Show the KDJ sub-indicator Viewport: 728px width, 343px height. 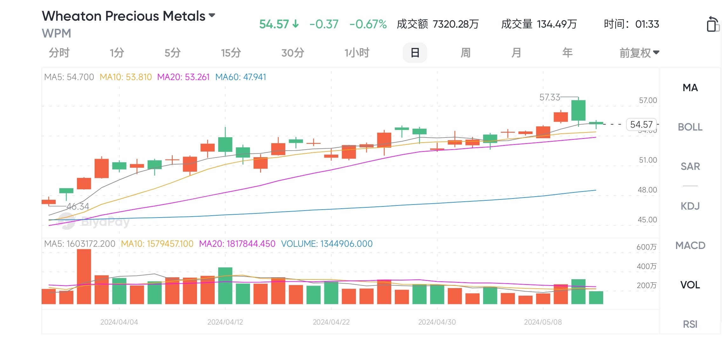[690, 206]
